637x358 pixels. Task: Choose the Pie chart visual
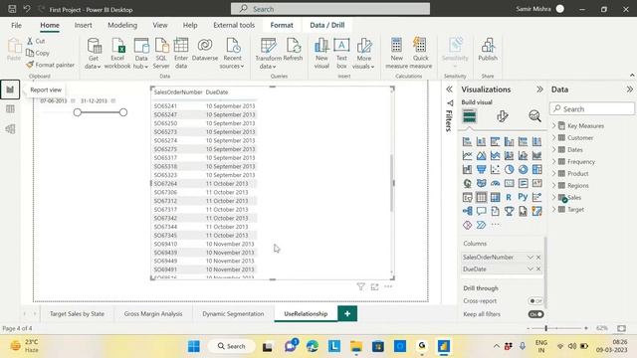(509, 169)
